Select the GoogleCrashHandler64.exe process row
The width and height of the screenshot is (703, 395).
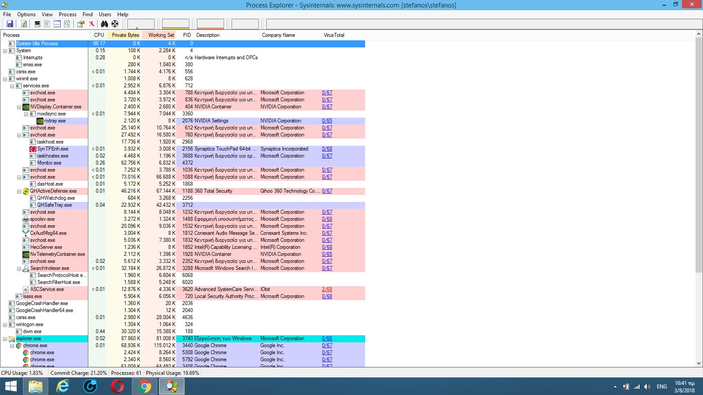(182, 310)
